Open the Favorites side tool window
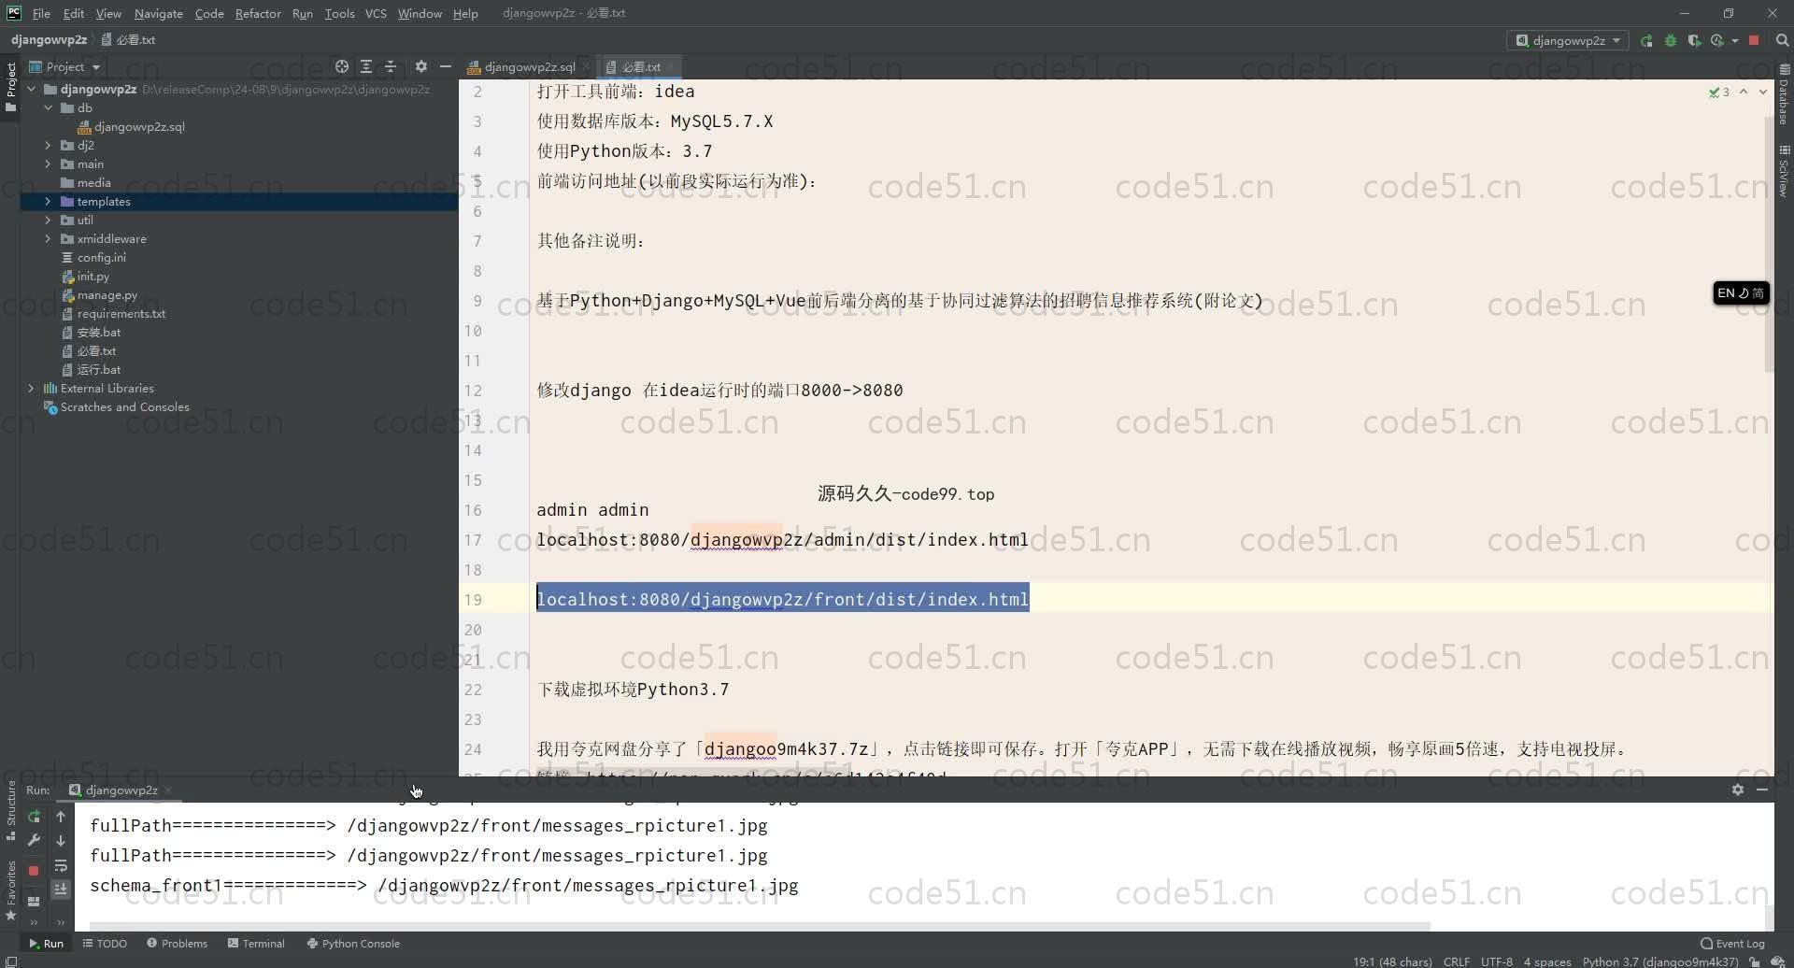The height and width of the screenshot is (968, 1794). 11,890
